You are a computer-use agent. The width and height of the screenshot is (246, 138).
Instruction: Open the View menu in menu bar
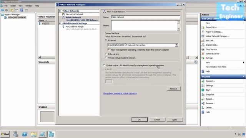(20, 6)
